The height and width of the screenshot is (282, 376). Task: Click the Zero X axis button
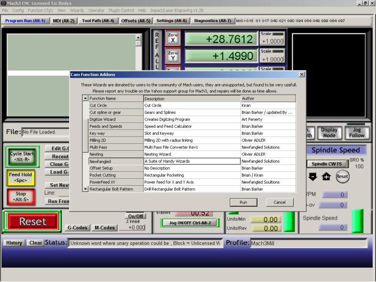(172, 38)
